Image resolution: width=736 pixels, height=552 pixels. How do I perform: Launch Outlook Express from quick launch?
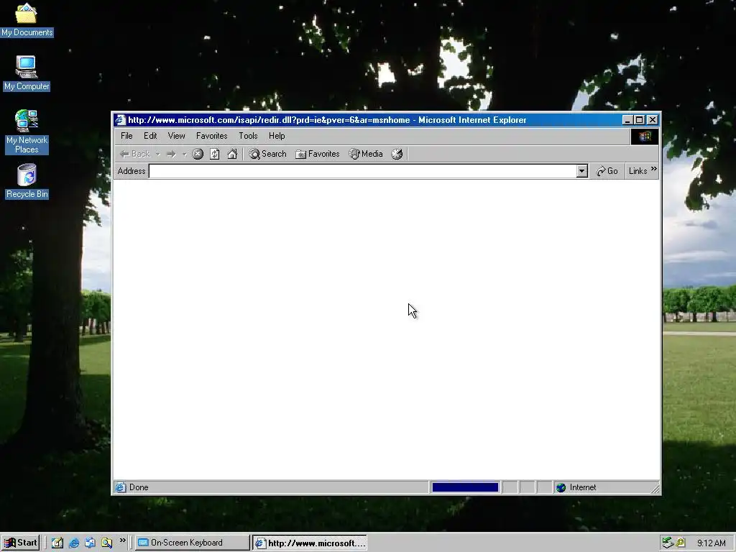tap(90, 543)
